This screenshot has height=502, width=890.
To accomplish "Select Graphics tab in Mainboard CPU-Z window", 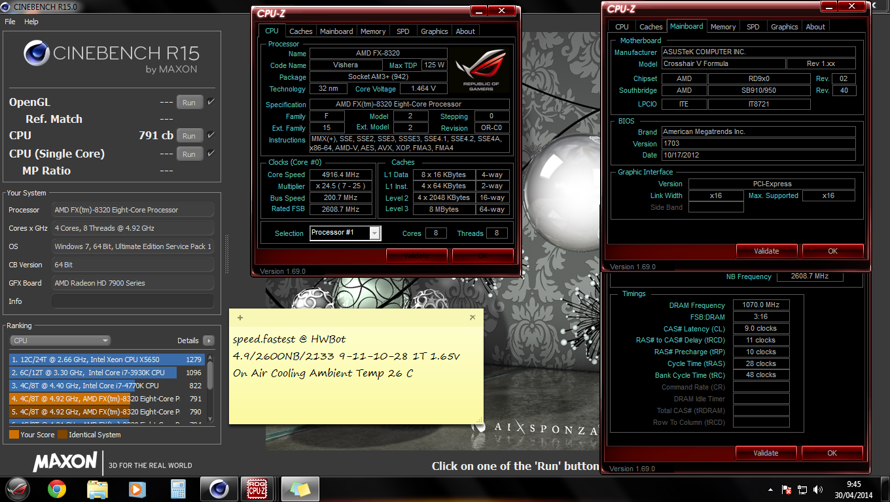I will pos(785,27).
